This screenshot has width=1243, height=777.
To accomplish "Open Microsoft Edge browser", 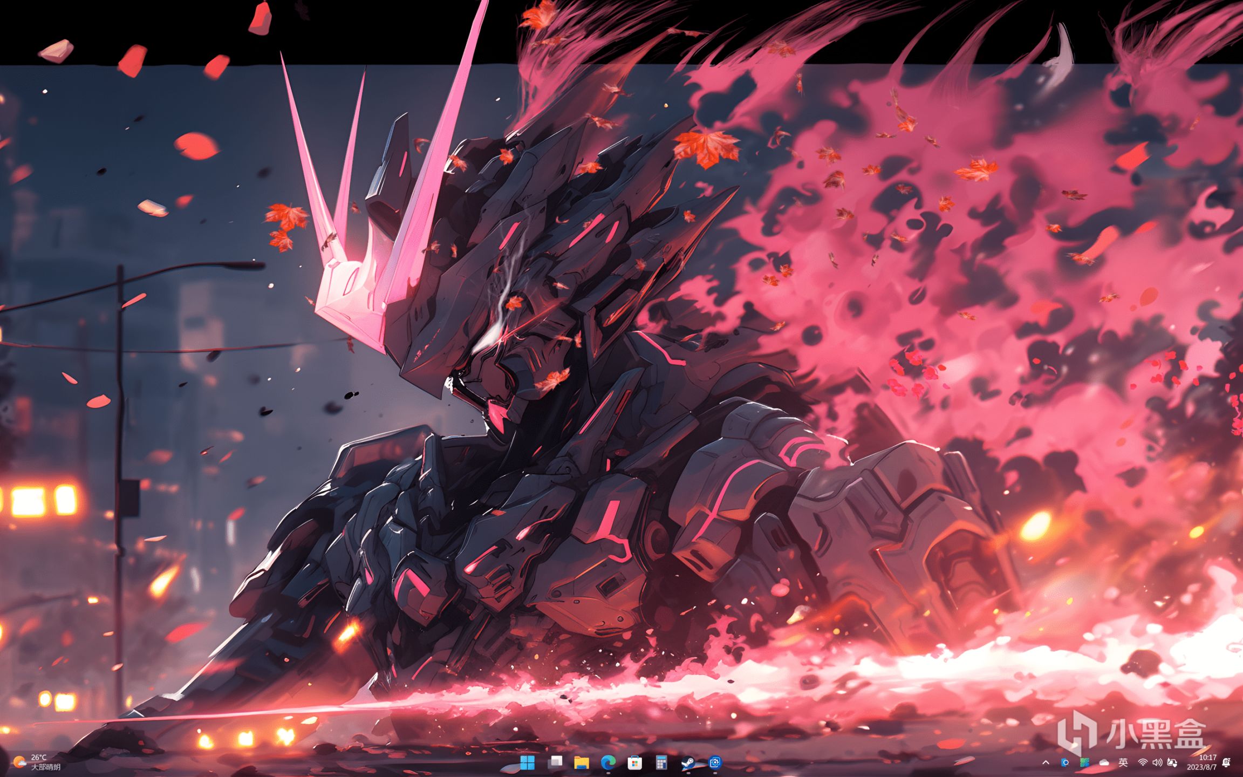I will [x=608, y=762].
